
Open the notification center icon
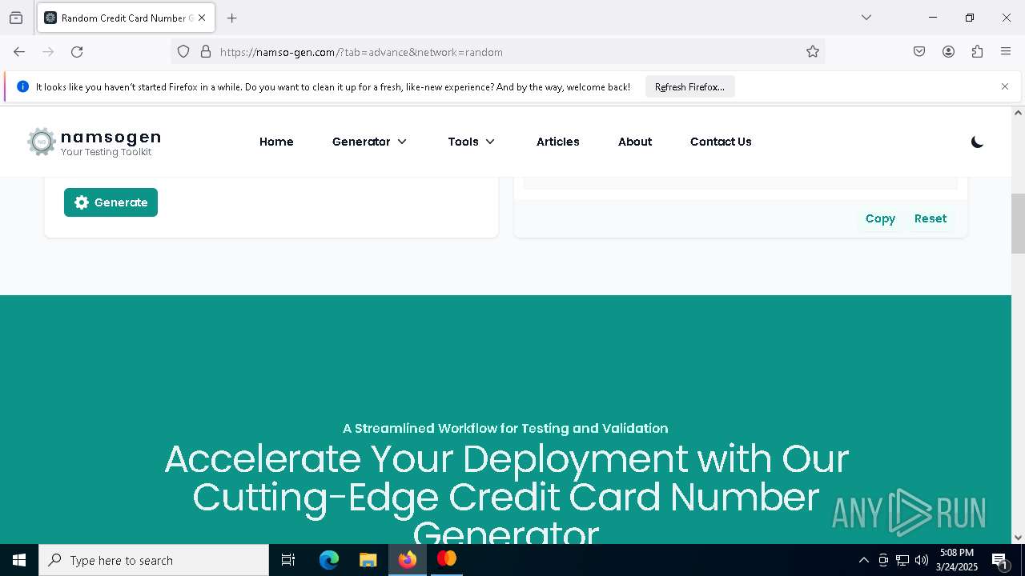[1000, 560]
